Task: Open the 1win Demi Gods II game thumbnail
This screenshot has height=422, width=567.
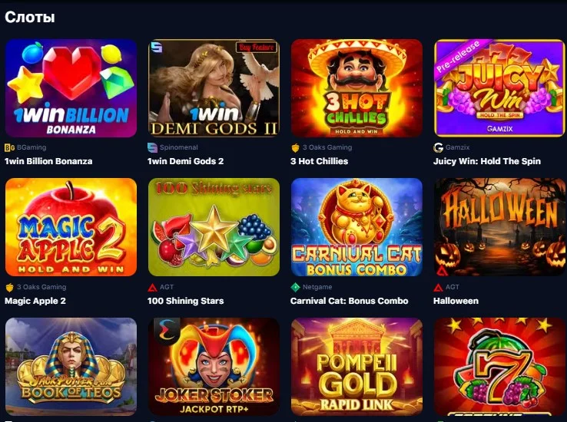Action: point(214,88)
